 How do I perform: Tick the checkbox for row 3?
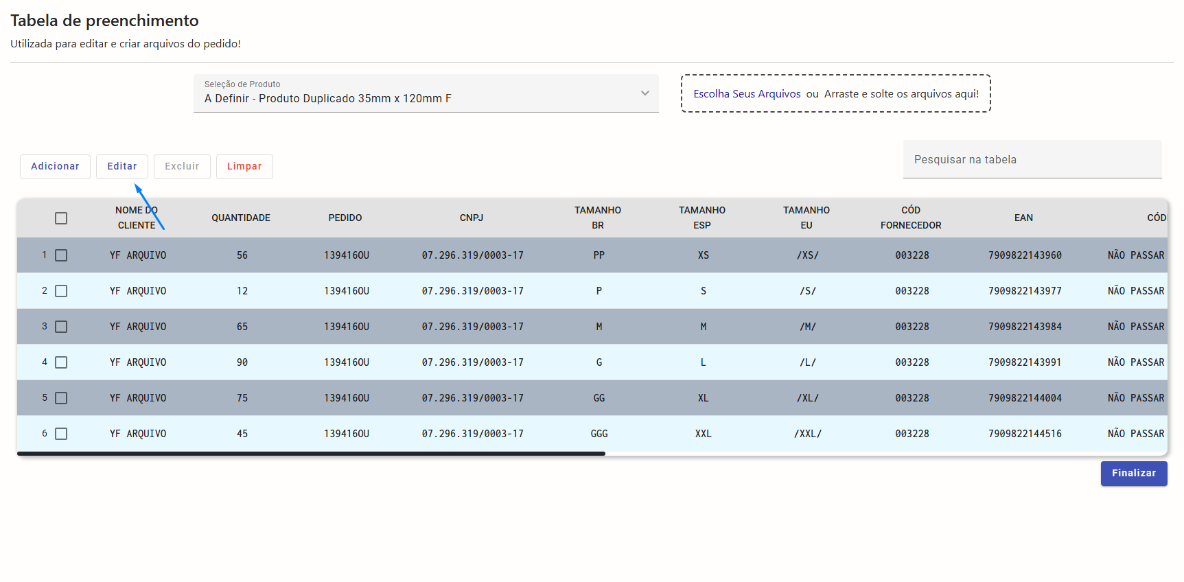click(x=61, y=327)
